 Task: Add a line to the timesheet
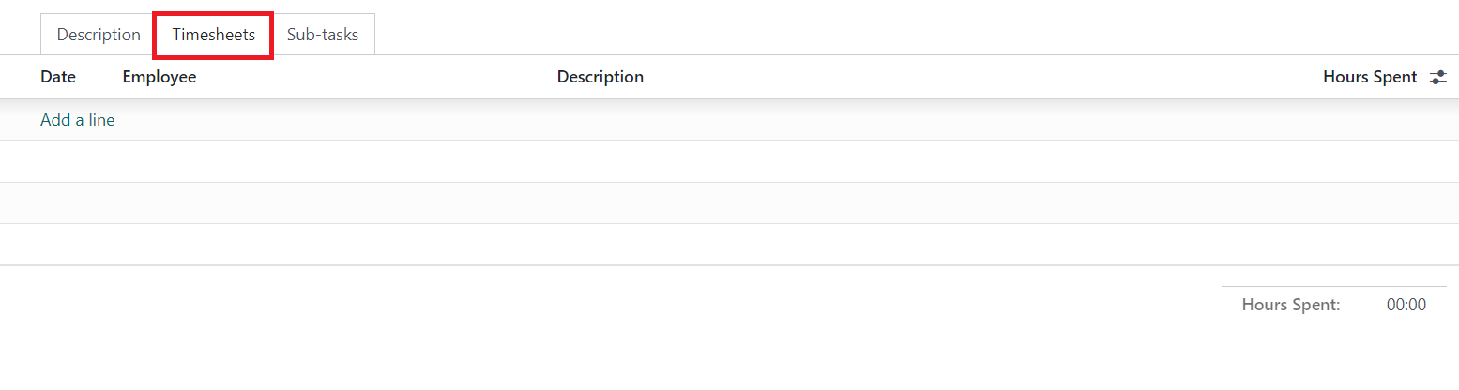(78, 120)
